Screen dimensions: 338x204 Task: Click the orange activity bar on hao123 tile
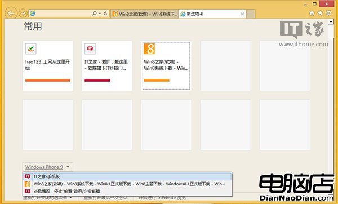click(48, 80)
